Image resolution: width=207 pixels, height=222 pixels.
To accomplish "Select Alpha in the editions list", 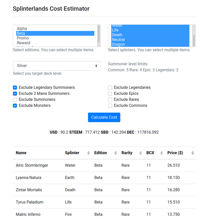I will tap(55, 28).
